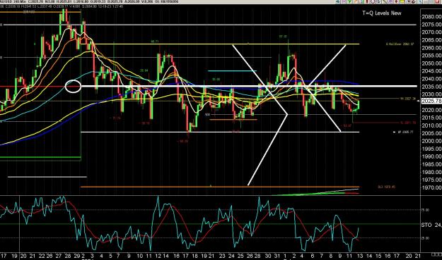Click the 2075.00 price axis label

(x=431, y=25)
